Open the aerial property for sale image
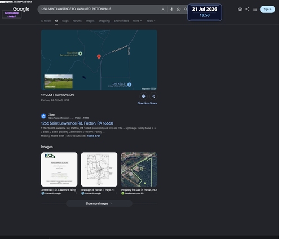 pyautogui.click(x=139, y=169)
